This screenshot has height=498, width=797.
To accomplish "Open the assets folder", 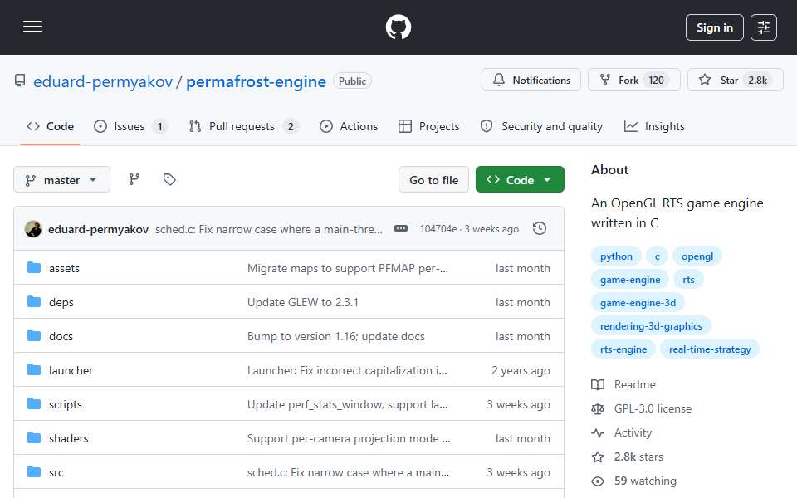I will (64, 268).
